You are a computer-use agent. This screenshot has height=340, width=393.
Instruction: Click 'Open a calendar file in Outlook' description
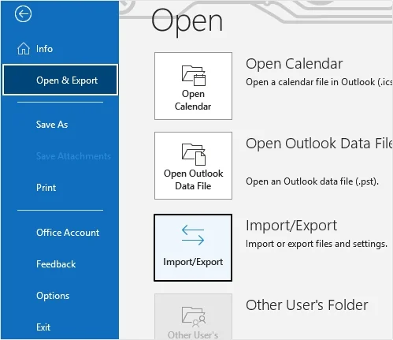[319, 82]
